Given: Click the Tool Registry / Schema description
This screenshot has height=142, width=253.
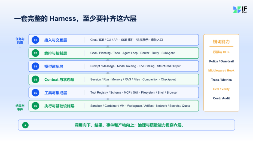Looking at the screenshot, I should click(134, 93).
